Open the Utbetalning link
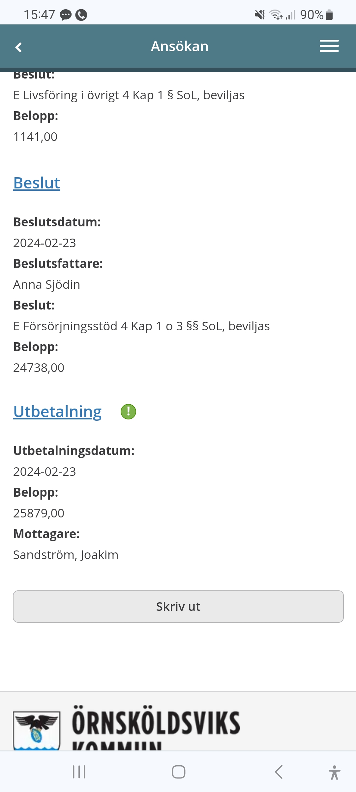The height and width of the screenshot is (792, 356). (57, 412)
